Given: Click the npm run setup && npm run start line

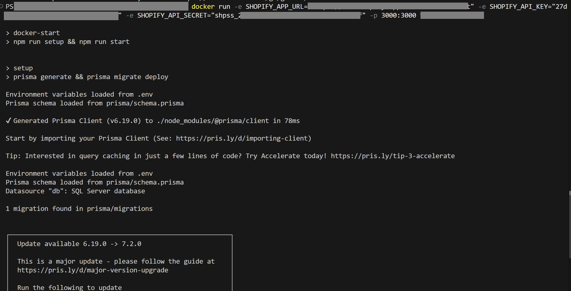Looking at the screenshot, I should [71, 42].
